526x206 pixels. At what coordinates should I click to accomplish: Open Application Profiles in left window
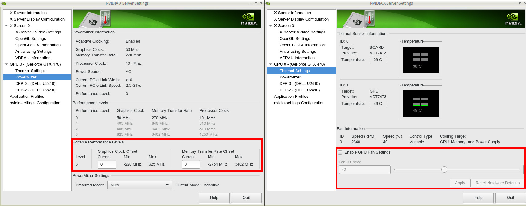click(27, 97)
